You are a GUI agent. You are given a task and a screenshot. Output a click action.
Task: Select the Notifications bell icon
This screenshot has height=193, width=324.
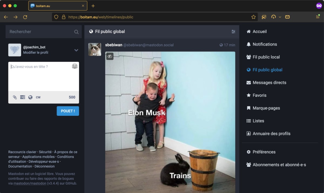248,44
